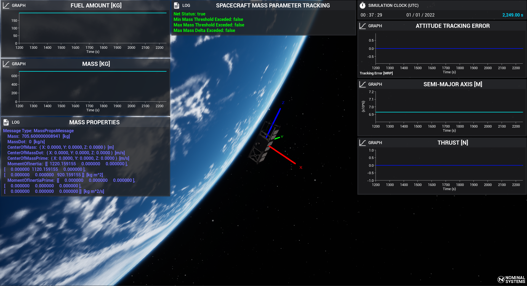The width and height of the screenshot is (527, 286).
Task: Click the Mass Properties log document icon
Action: coord(6,122)
